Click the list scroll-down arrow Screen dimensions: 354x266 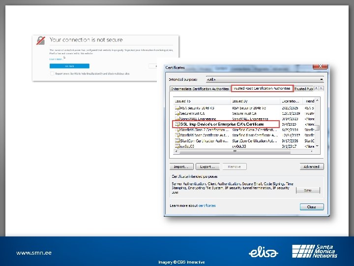pyautogui.click(x=317, y=146)
